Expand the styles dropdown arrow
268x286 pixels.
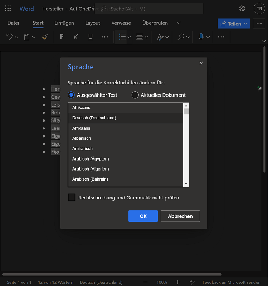coord(167,37)
